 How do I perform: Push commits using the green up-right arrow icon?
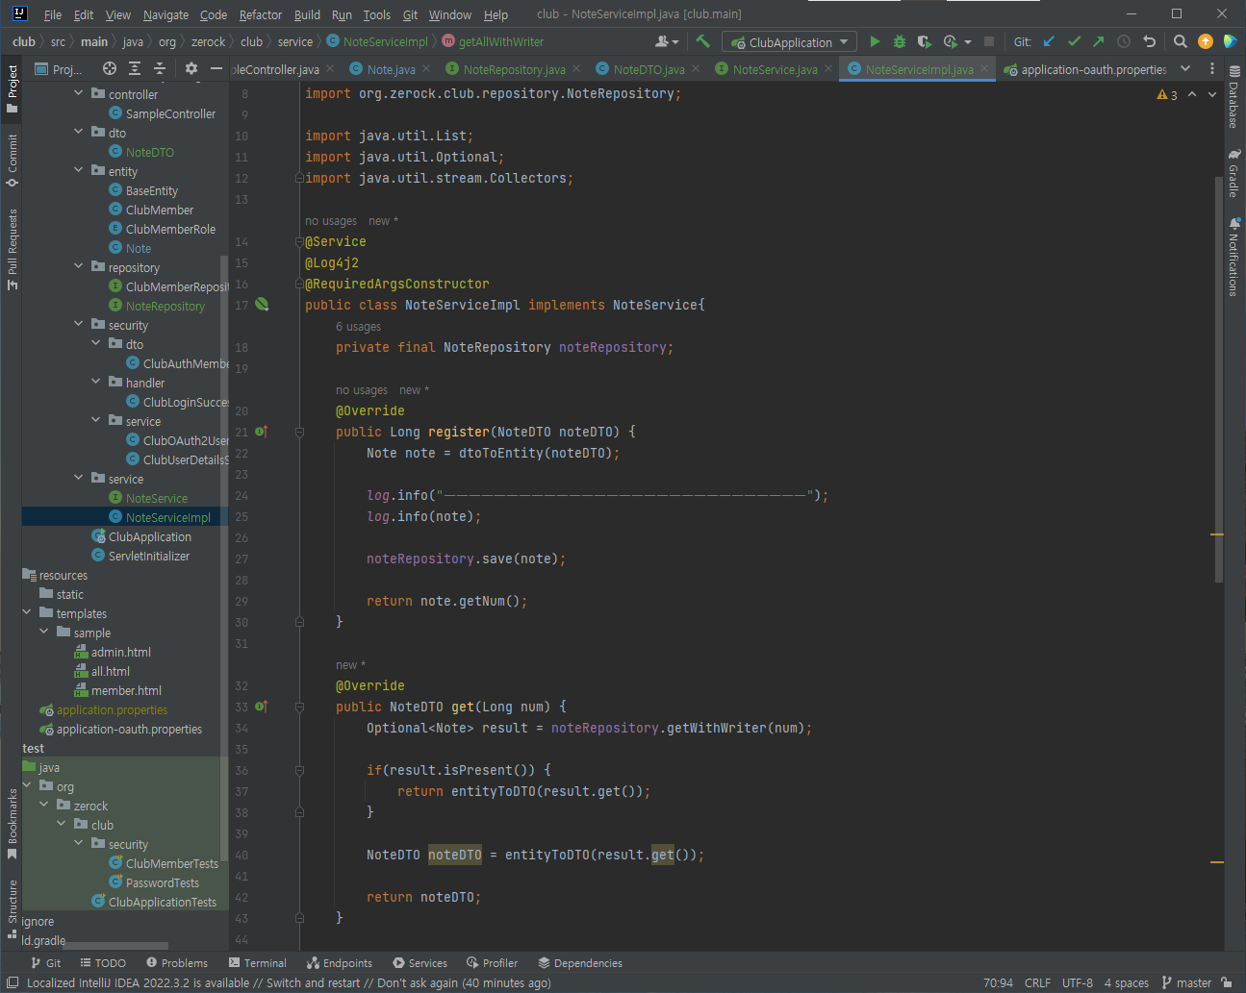(1099, 41)
